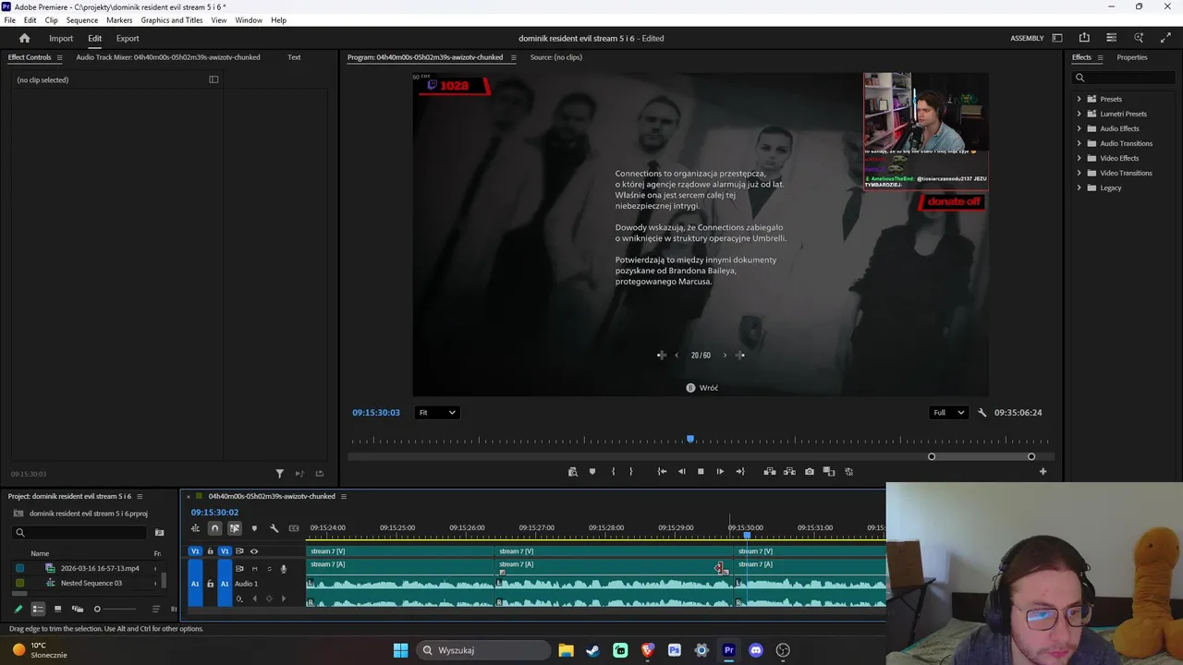Click Program monitor playhead marker
Viewport: 1183px width, 665px height.
[689, 440]
